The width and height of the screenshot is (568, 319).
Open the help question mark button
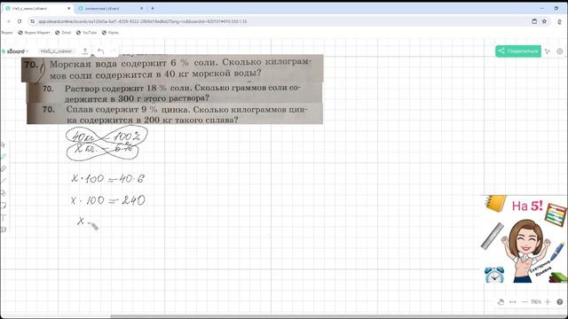(560, 301)
